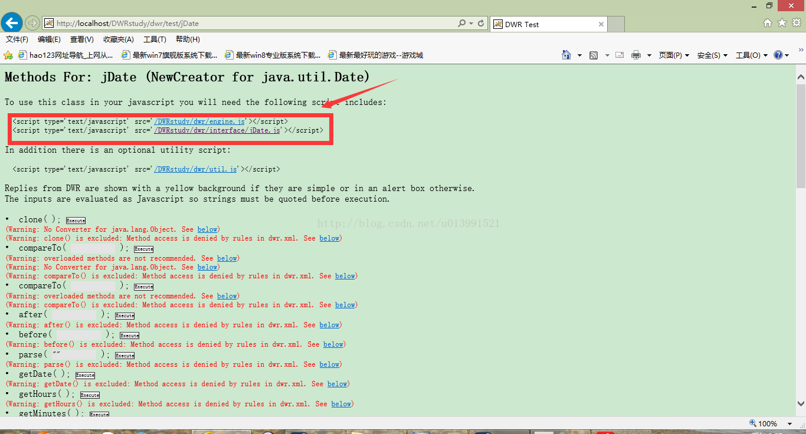Click the Read Mail envelope icon
This screenshot has height=434, width=806.
(x=620, y=55)
